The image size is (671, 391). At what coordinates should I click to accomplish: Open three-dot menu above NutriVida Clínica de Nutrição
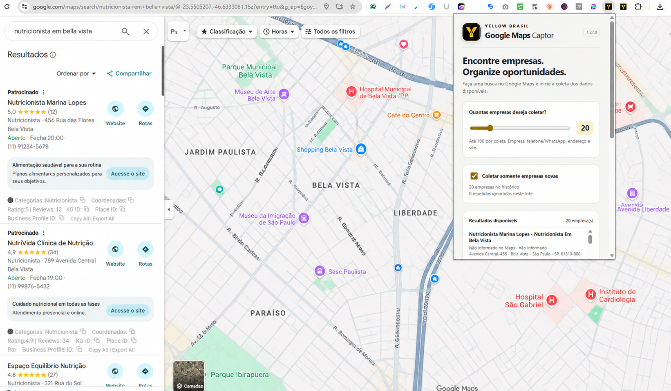pyautogui.click(x=44, y=233)
